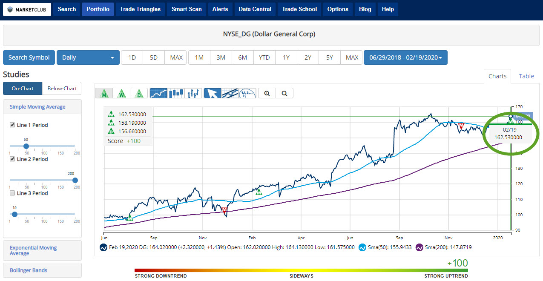Open the Help menu
Image resolution: width=543 pixels, height=281 pixels.
tap(388, 9)
